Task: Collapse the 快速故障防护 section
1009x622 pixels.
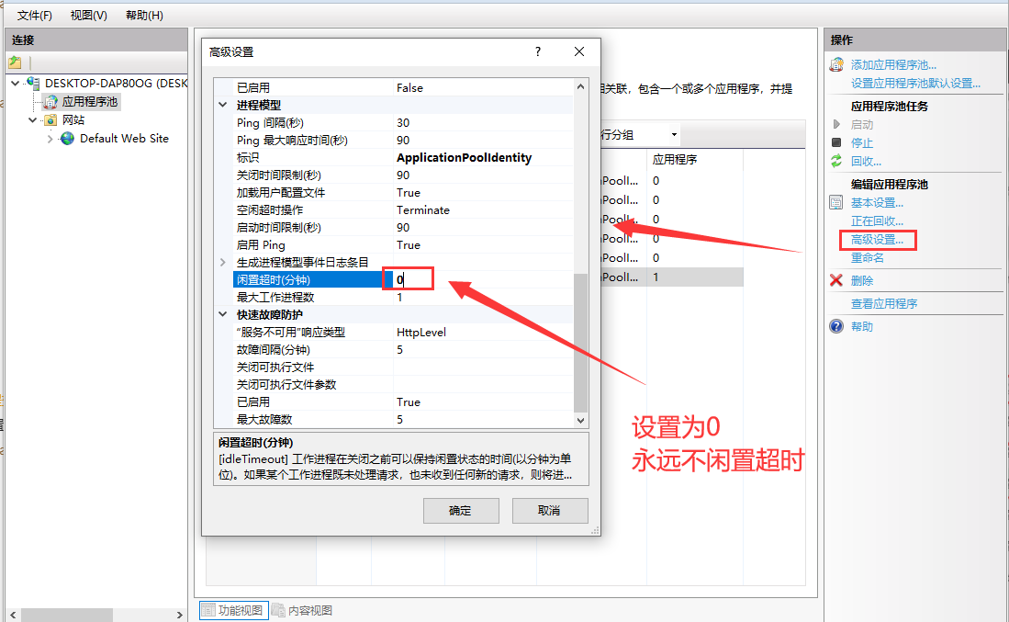Action: pos(223,314)
